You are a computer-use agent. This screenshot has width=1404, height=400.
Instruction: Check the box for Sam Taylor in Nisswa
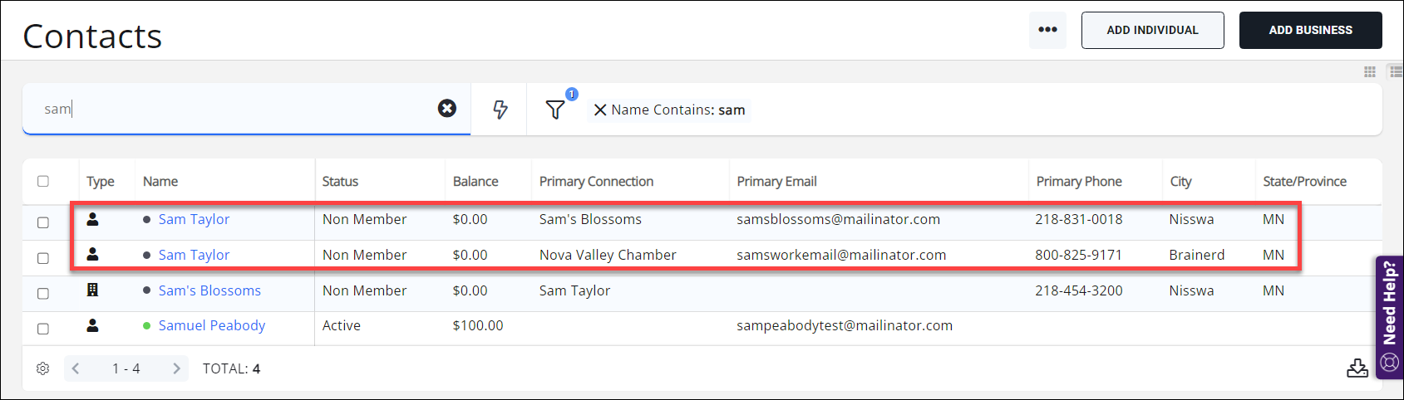click(43, 222)
